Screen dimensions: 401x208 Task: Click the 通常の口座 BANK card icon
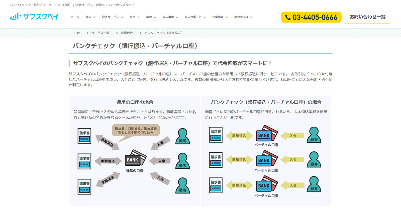click(x=135, y=158)
